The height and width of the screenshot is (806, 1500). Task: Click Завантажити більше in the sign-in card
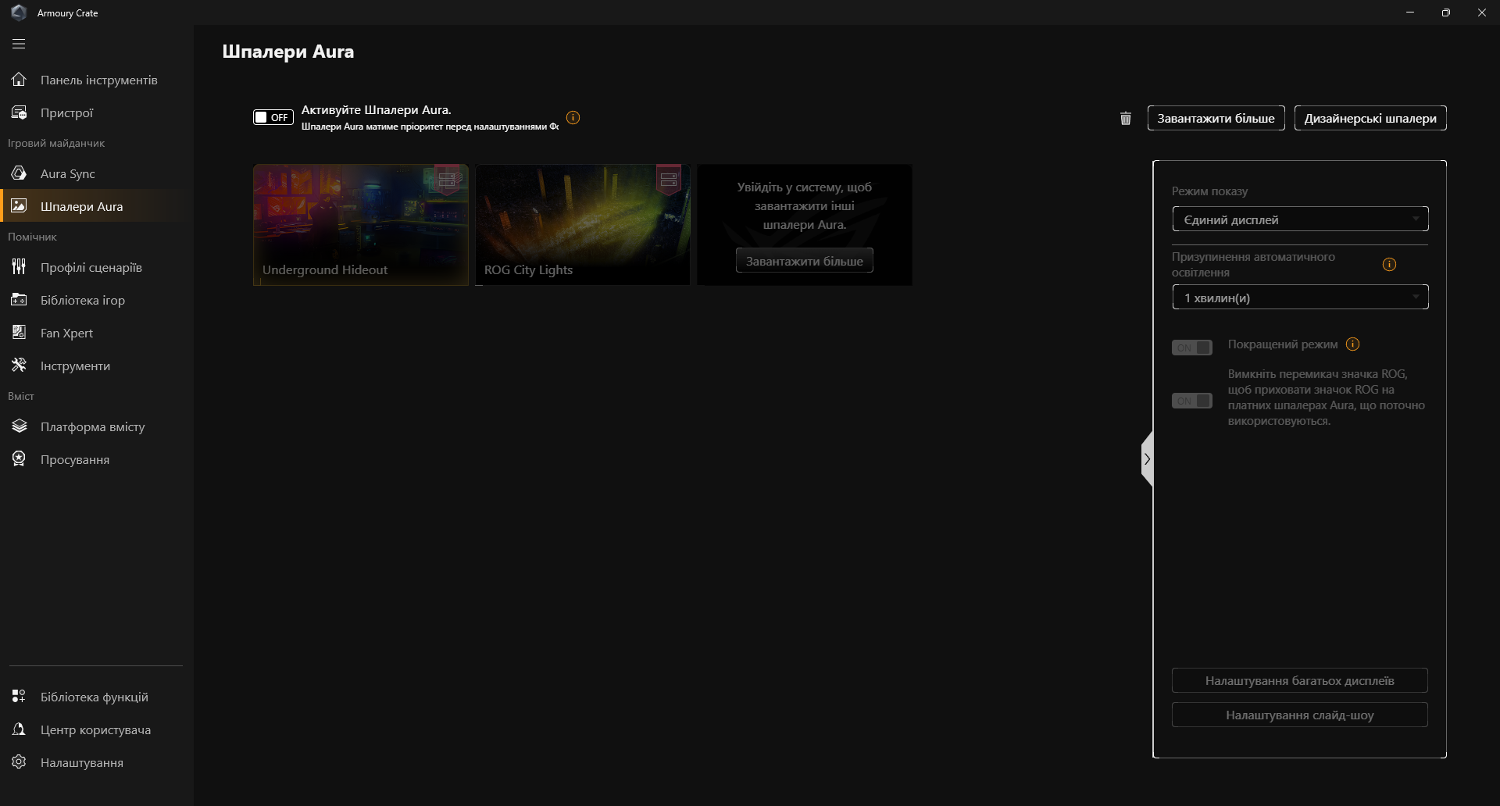point(805,261)
